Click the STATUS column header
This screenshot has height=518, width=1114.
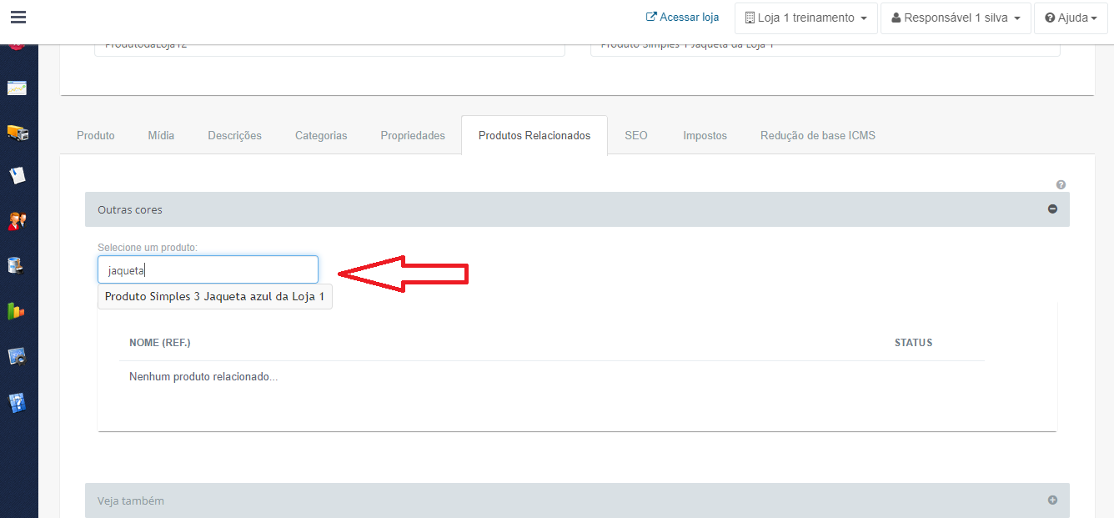click(x=913, y=343)
